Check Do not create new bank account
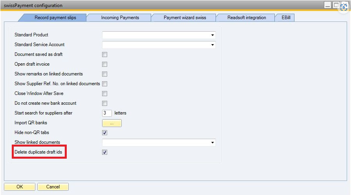The width and height of the screenshot is (351, 195). point(104,104)
